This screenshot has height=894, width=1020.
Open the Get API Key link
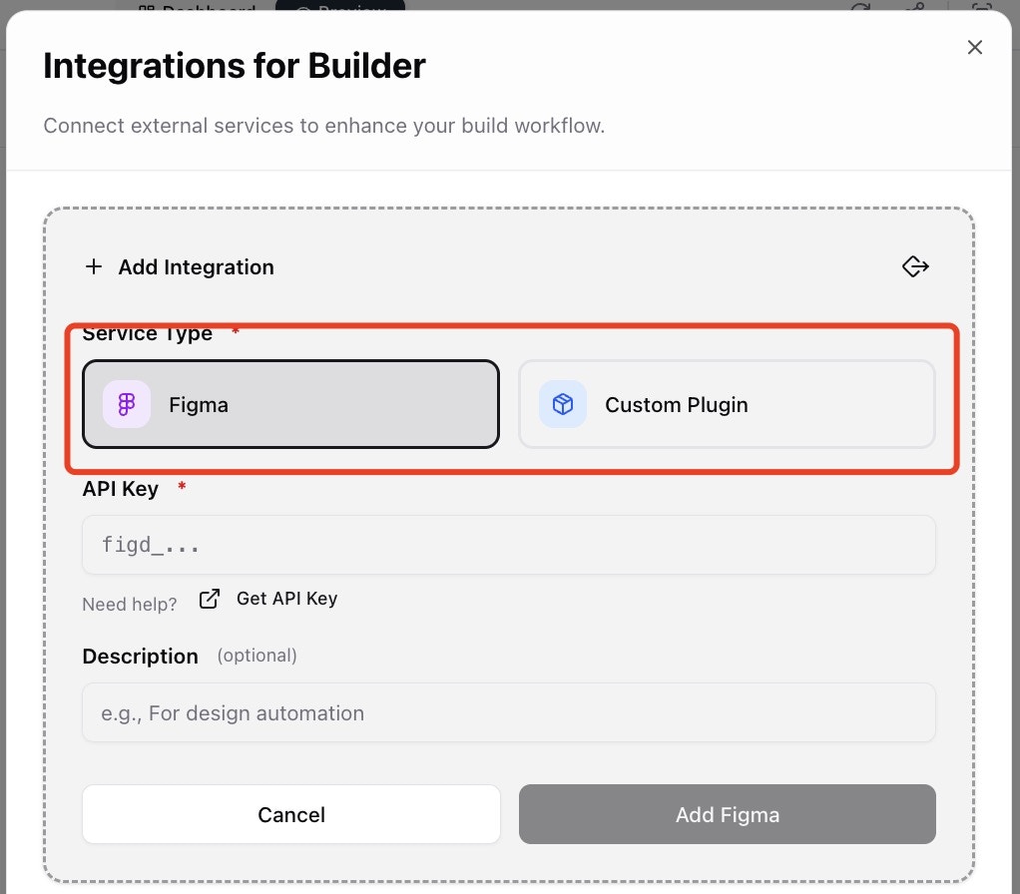286,599
